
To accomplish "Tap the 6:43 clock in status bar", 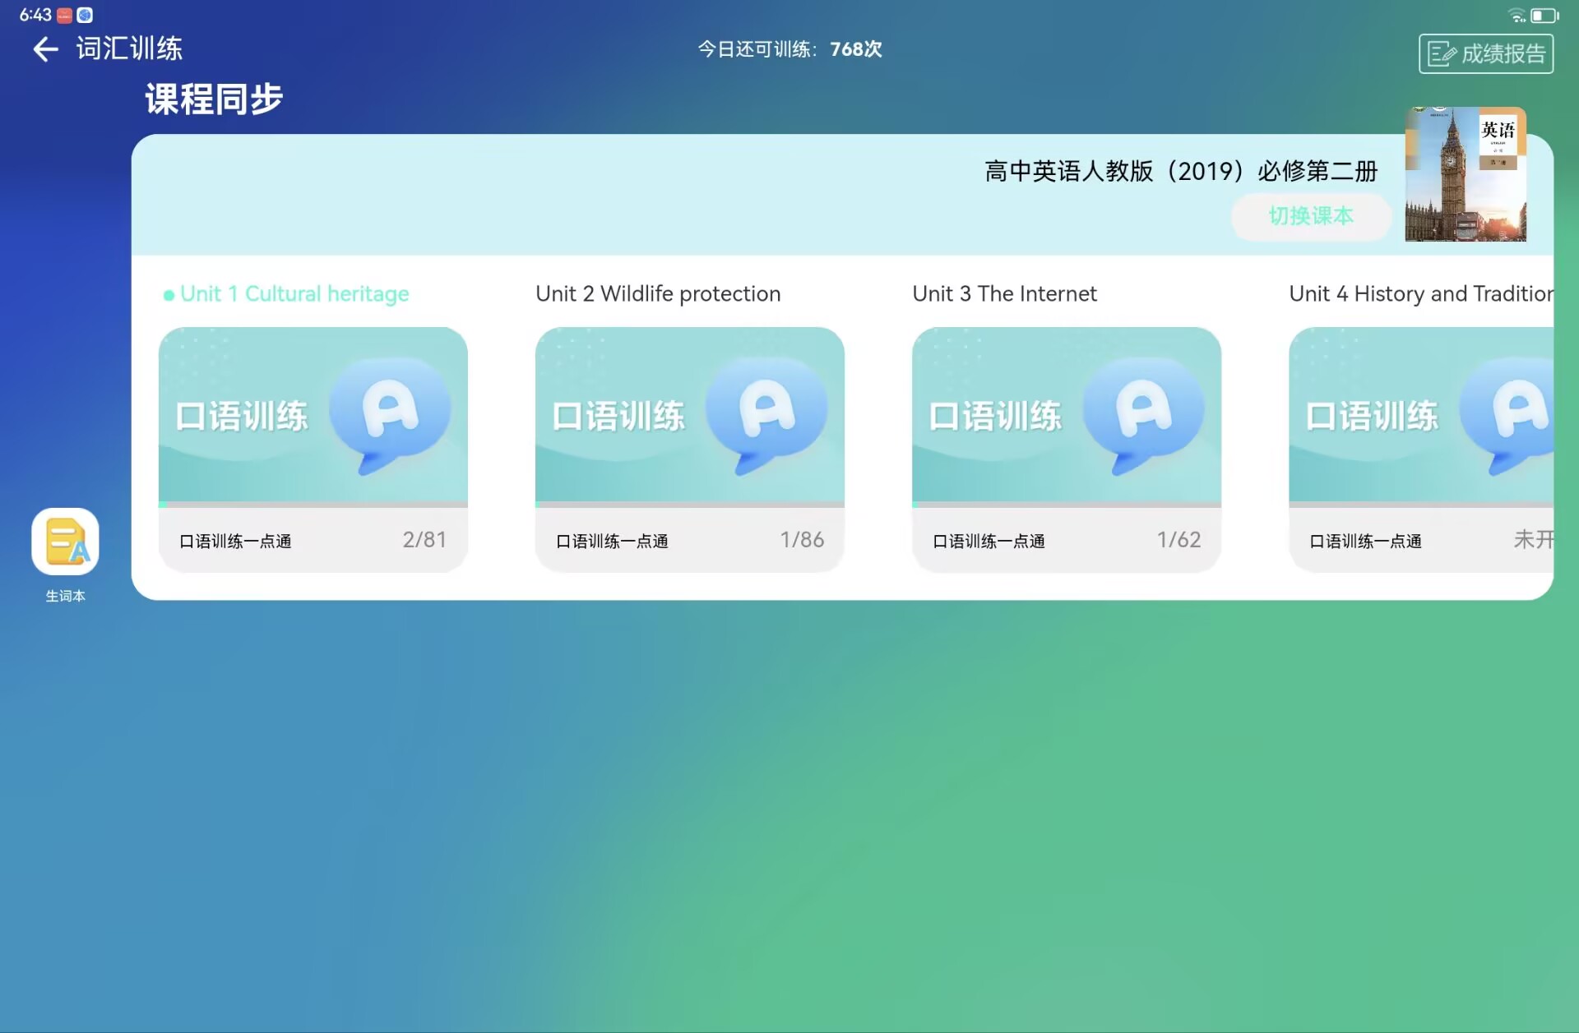I will pos(35,15).
